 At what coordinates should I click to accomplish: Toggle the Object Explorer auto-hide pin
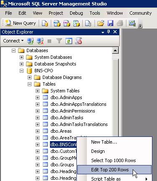pos(108,32)
